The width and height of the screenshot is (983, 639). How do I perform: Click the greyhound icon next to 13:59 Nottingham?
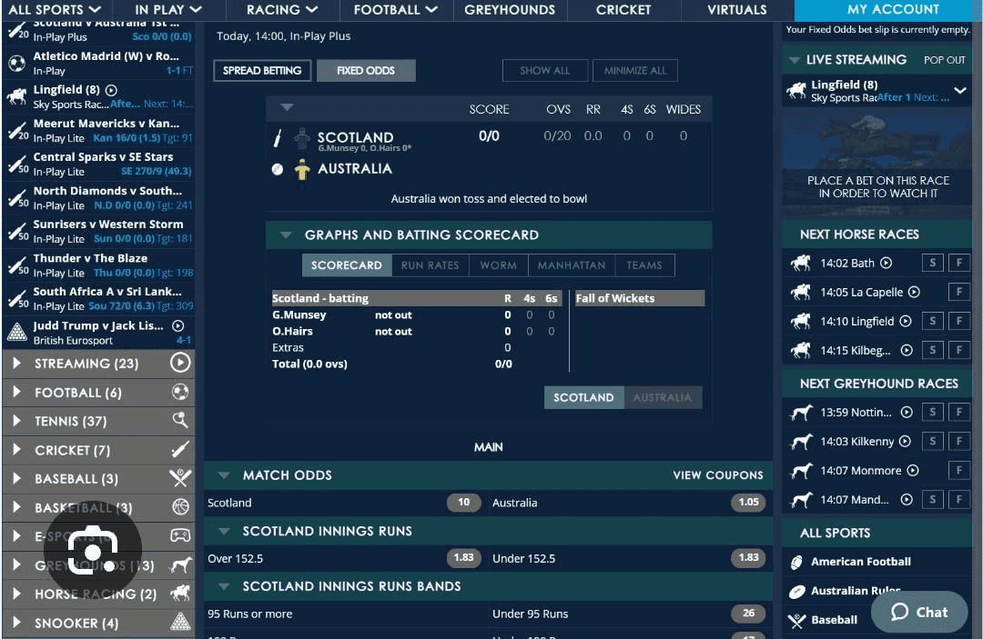[800, 412]
